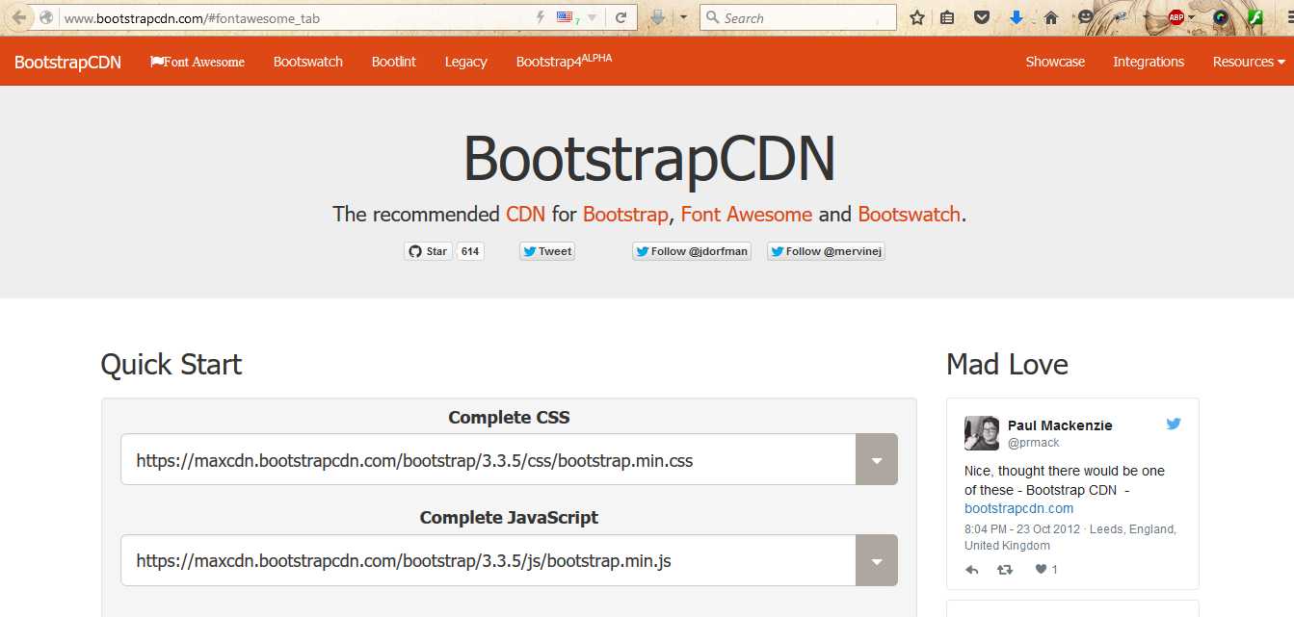Open the blue Downloads arrow icon

click(1017, 17)
